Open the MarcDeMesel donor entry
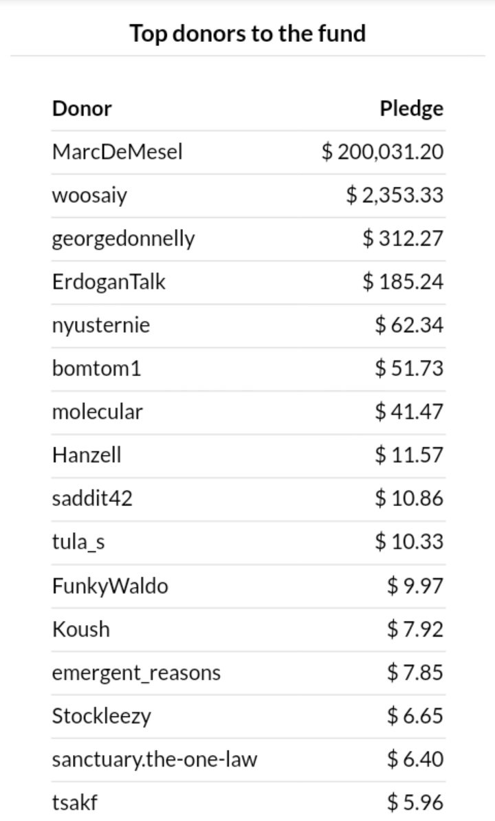This screenshot has width=495, height=821. [117, 152]
